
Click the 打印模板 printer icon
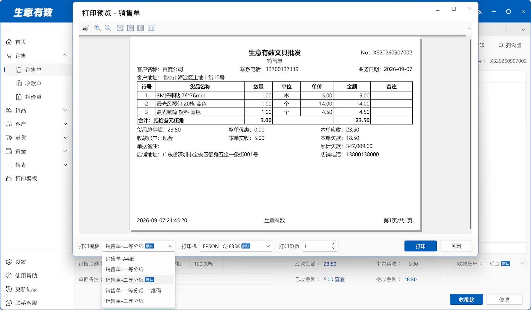pos(9,179)
